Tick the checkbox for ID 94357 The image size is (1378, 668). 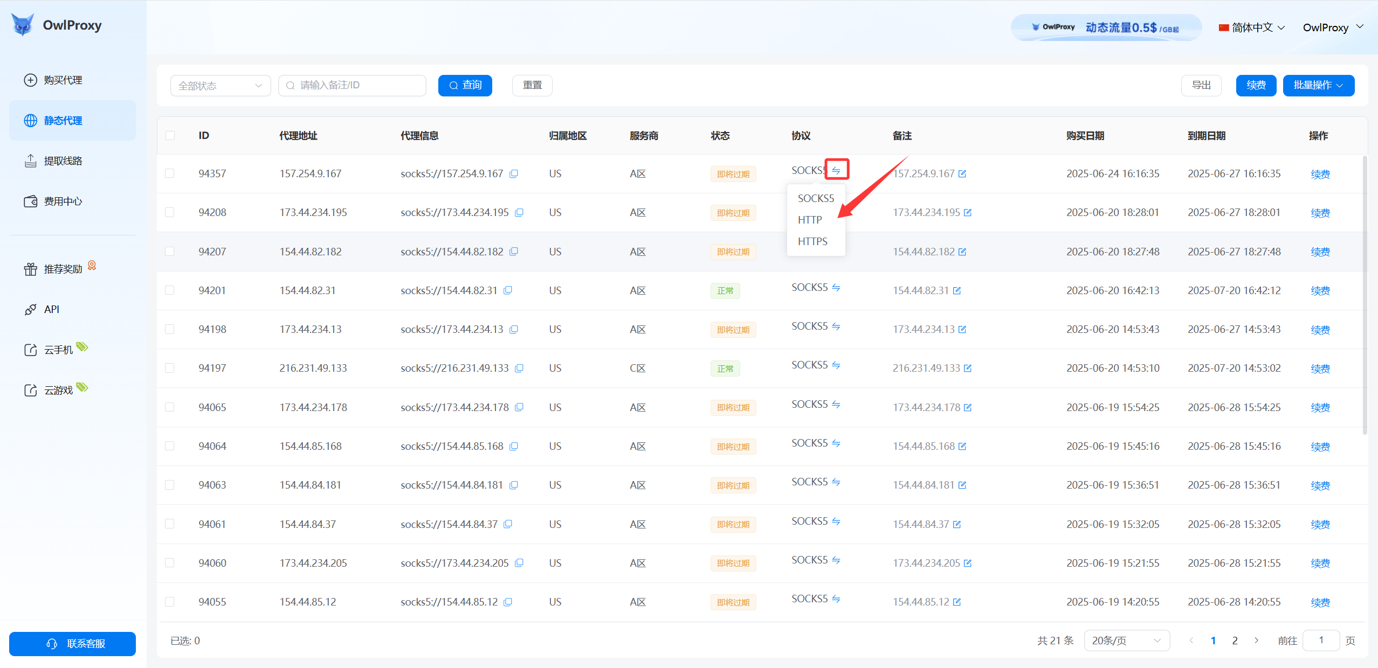pyautogui.click(x=170, y=173)
